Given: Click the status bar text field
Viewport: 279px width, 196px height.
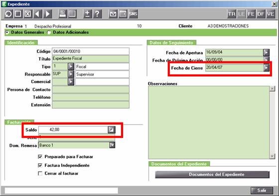Looking at the screenshot, I should [61, 191].
